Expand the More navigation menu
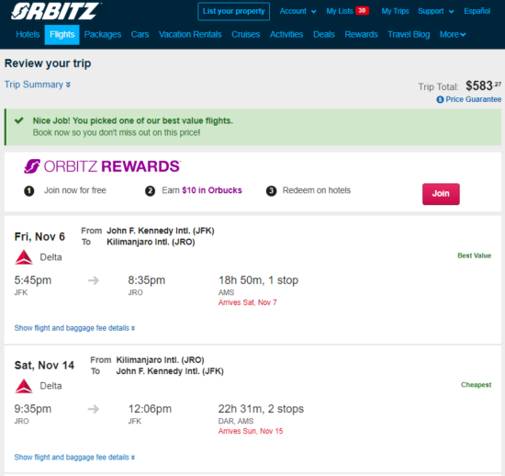Screen dimensions: 505x476 click(x=453, y=35)
